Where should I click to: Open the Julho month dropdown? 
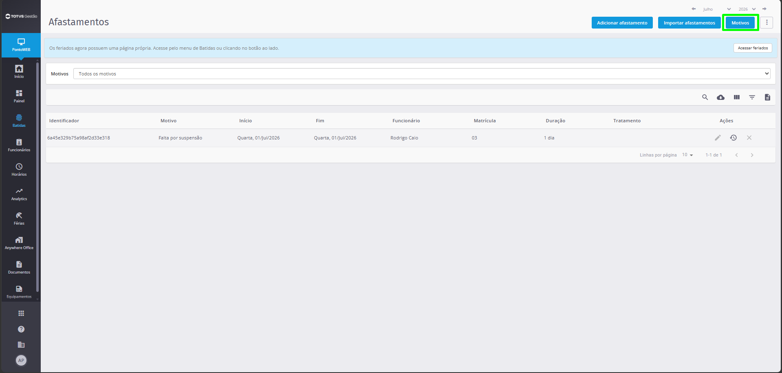click(x=717, y=9)
